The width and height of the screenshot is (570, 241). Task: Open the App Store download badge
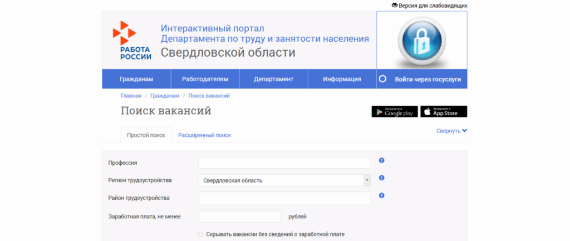(x=444, y=111)
